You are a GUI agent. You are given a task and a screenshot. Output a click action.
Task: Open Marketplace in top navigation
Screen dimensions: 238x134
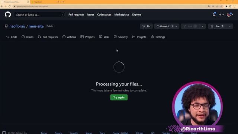(x=122, y=15)
